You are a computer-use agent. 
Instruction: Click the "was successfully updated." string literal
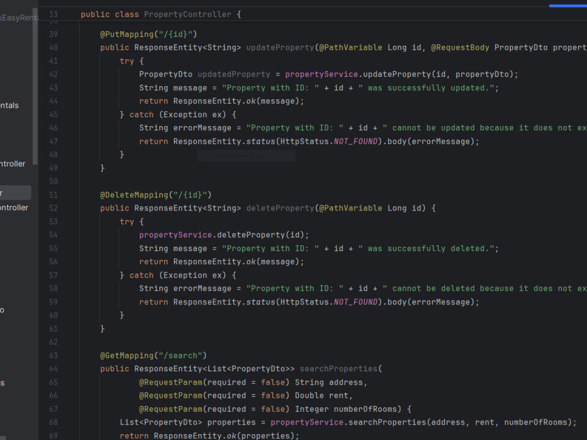pos(426,88)
